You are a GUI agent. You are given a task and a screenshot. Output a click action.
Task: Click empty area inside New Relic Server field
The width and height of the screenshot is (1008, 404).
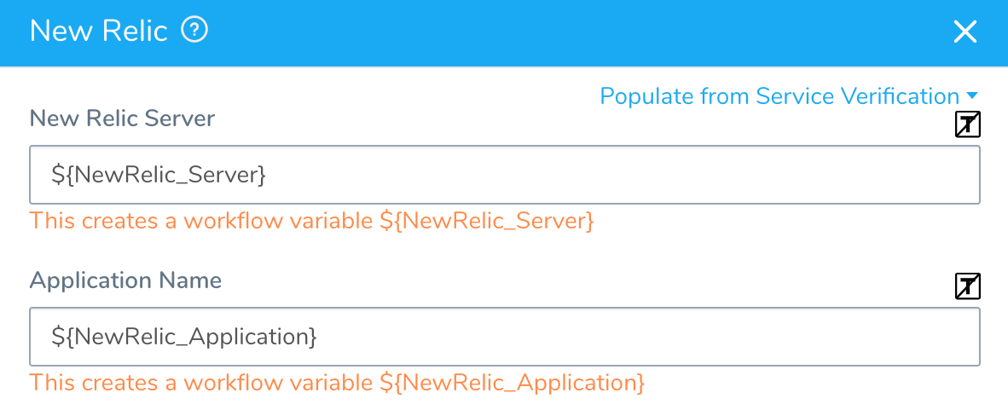[x=617, y=175]
